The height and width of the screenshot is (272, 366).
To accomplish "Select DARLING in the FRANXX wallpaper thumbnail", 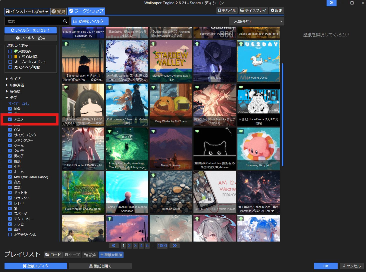I will [83, 149].
